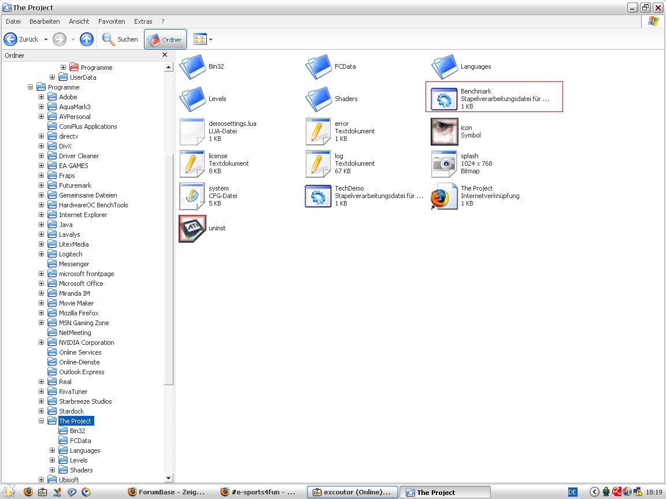Expand the EA GAMES tree node
Viewport: 666px width, 499px height.
41,166
